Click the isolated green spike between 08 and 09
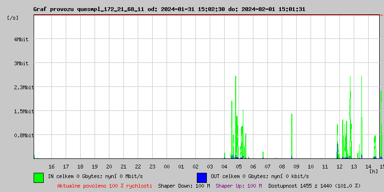Viewport: 384px width, 192px height. (292, 137)
